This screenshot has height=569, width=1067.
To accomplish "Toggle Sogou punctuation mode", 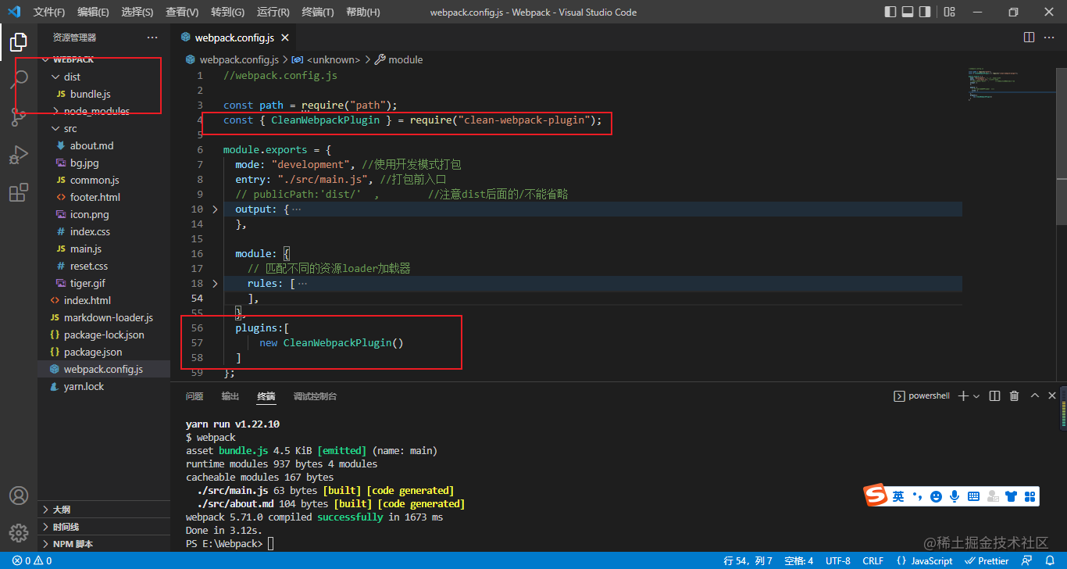I will (917, 496).
